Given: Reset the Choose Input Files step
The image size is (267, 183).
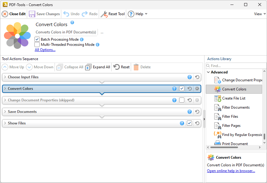Looking at the screenshot, I should tap(197, 77).
